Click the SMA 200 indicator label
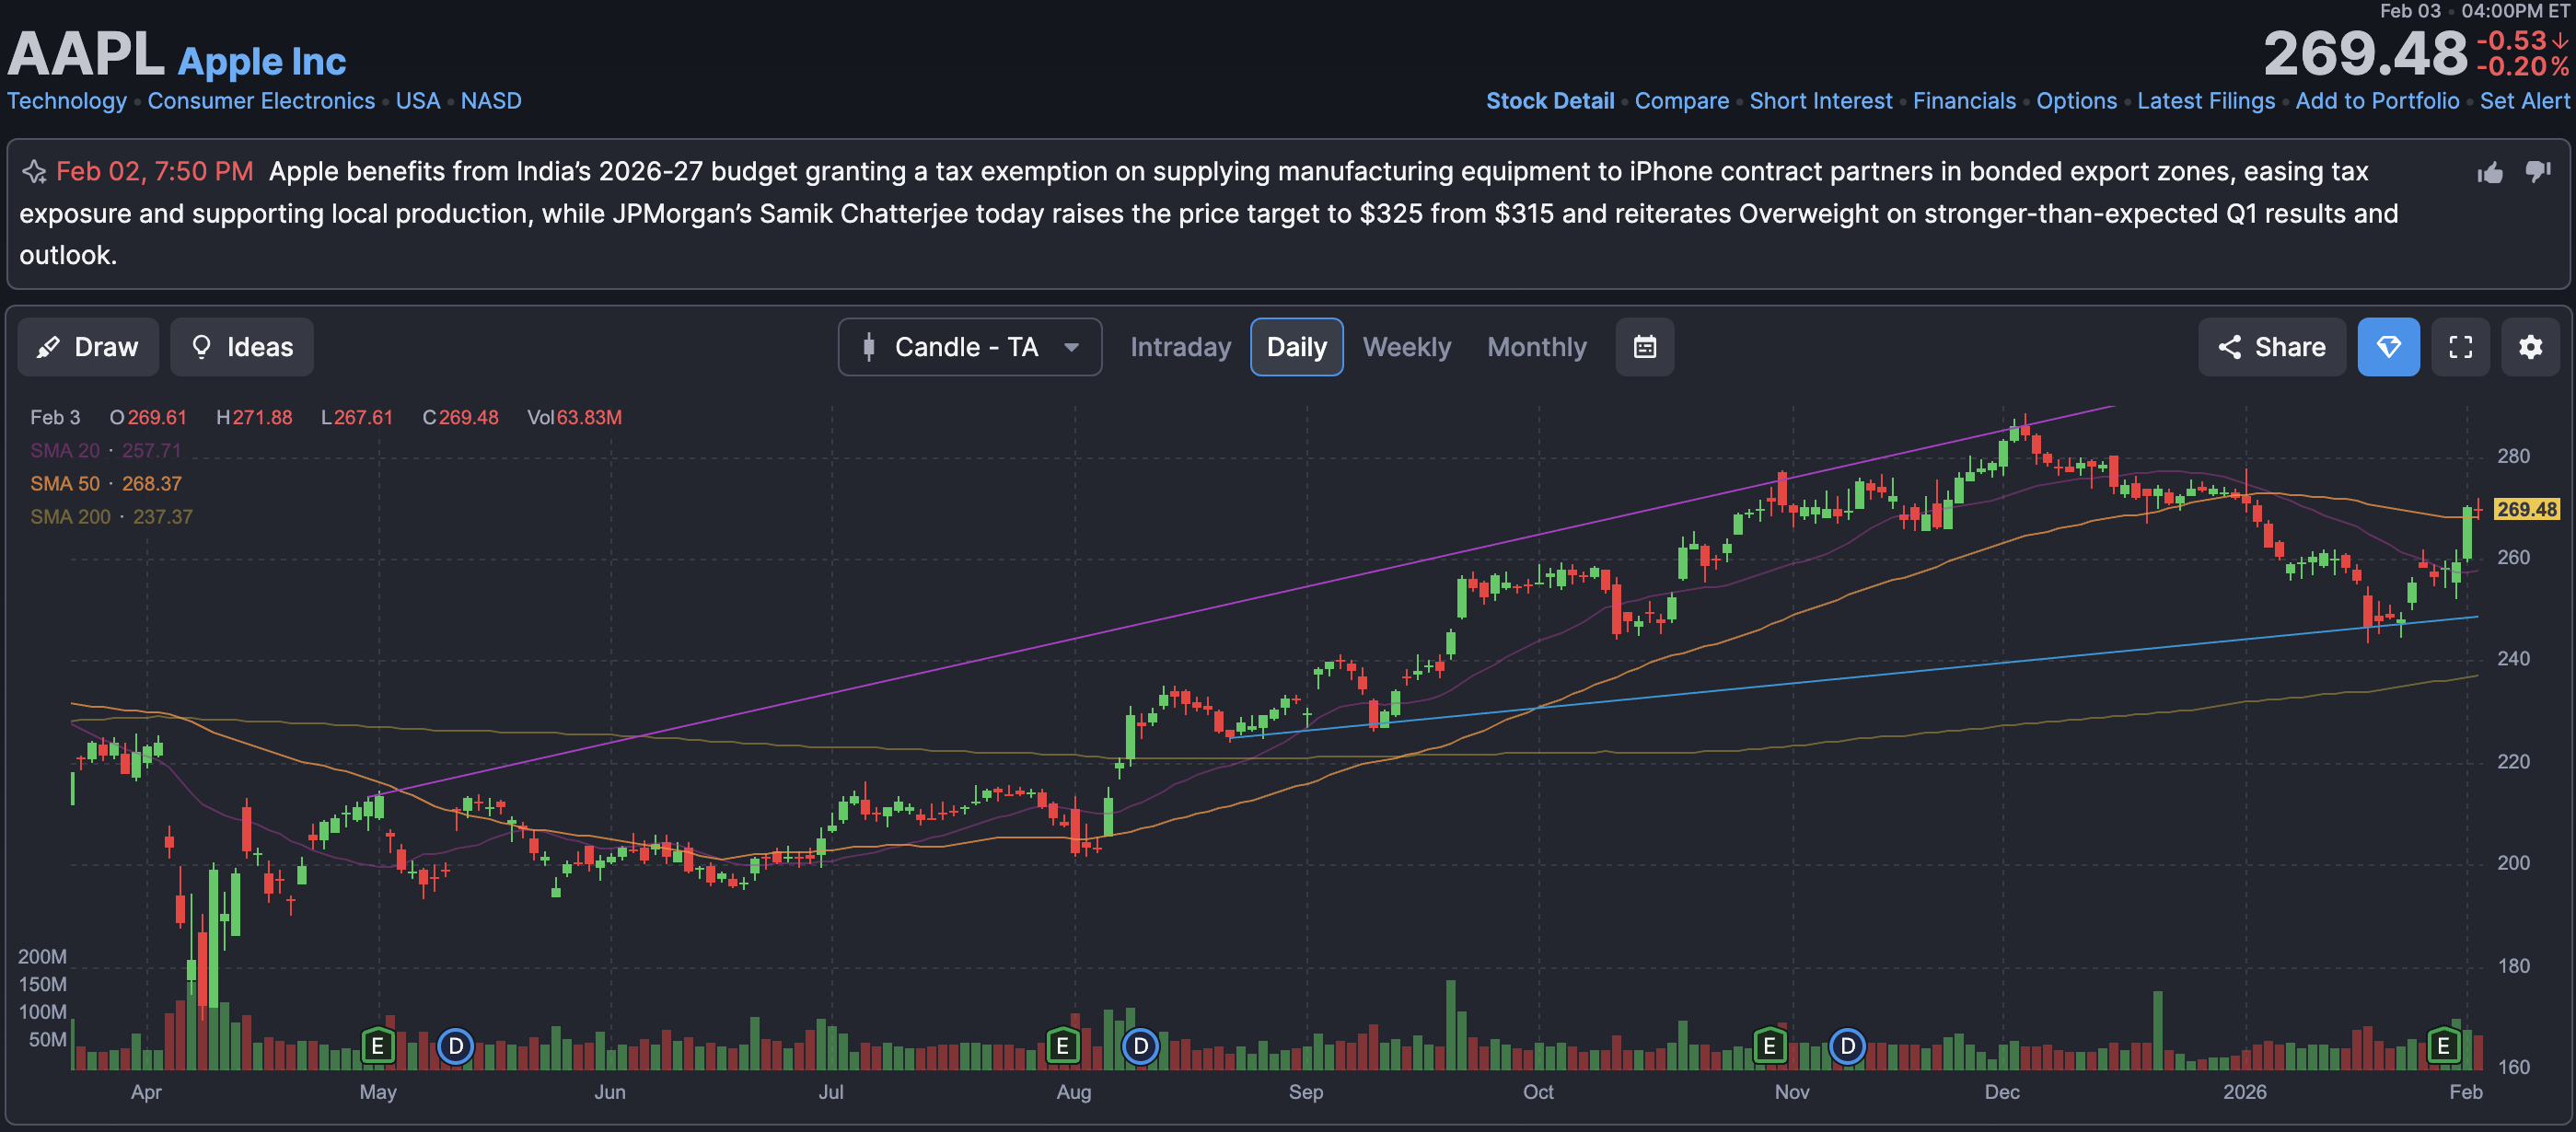The image size is (2576, 1132). click(x=70, y=517)
